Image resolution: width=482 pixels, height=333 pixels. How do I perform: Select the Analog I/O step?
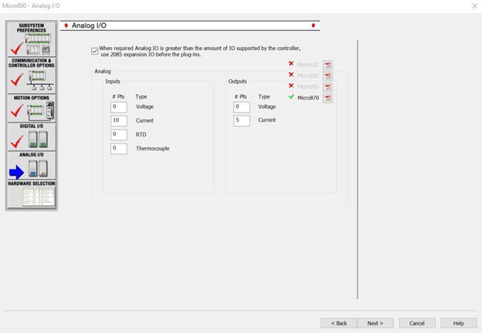(32, 166)
